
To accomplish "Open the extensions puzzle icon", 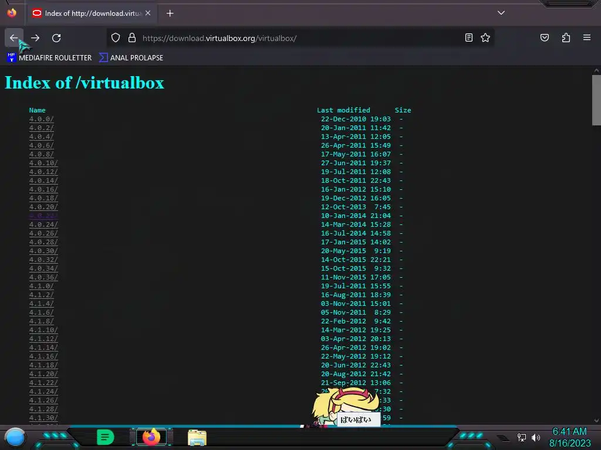I will (566, 37).
